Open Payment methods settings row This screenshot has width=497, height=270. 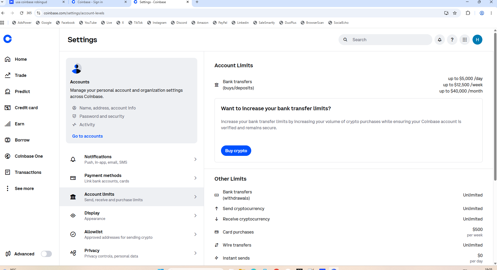[x=132, y=178]
